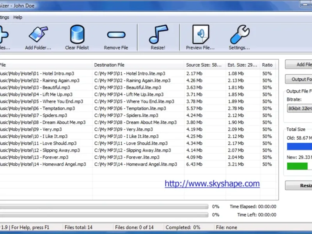Click estimated size 1.90 Mb
312x234 pixels.
236,122
